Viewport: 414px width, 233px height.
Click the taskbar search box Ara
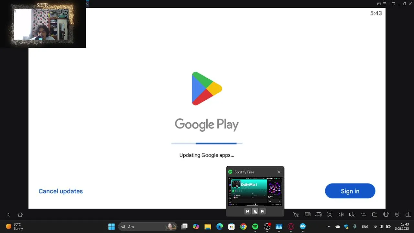148,227
